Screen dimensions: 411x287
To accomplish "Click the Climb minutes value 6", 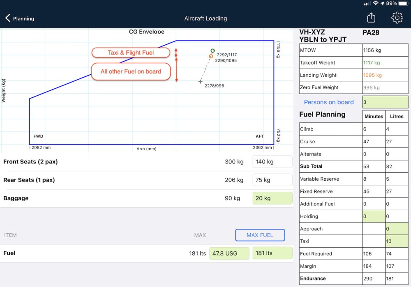I will 365,129.
